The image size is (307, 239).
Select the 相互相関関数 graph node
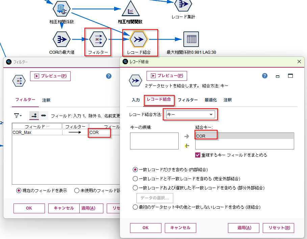click(130, 9)
